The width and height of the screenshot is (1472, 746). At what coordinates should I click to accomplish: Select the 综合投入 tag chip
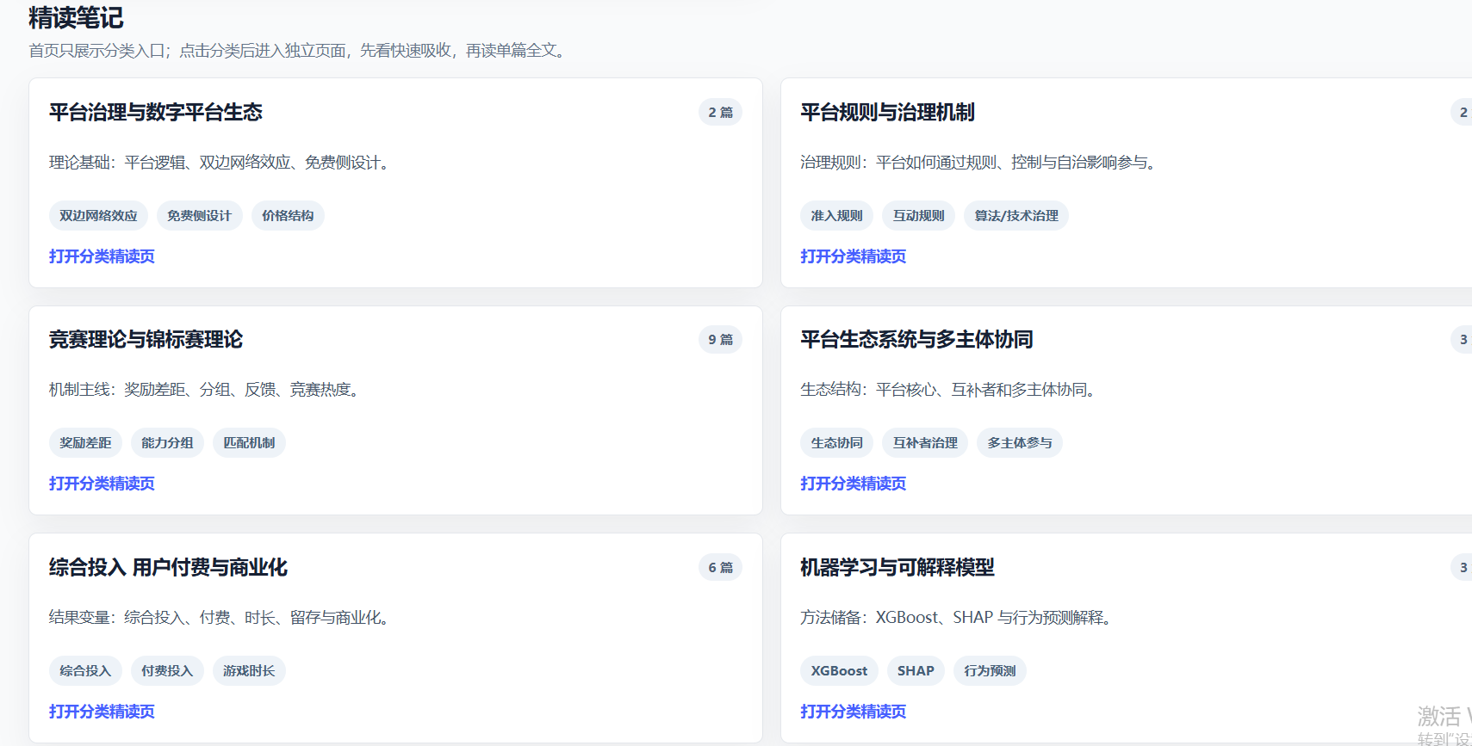coord(85,670)
